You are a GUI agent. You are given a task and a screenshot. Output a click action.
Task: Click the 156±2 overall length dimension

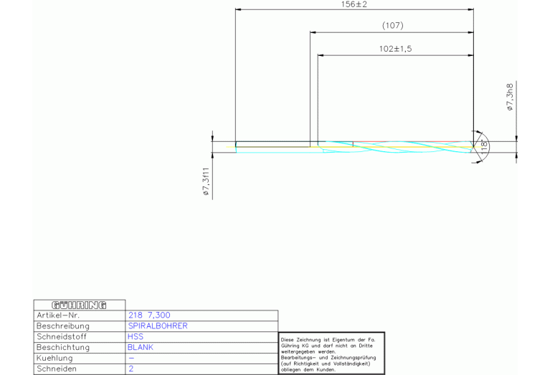354,5
